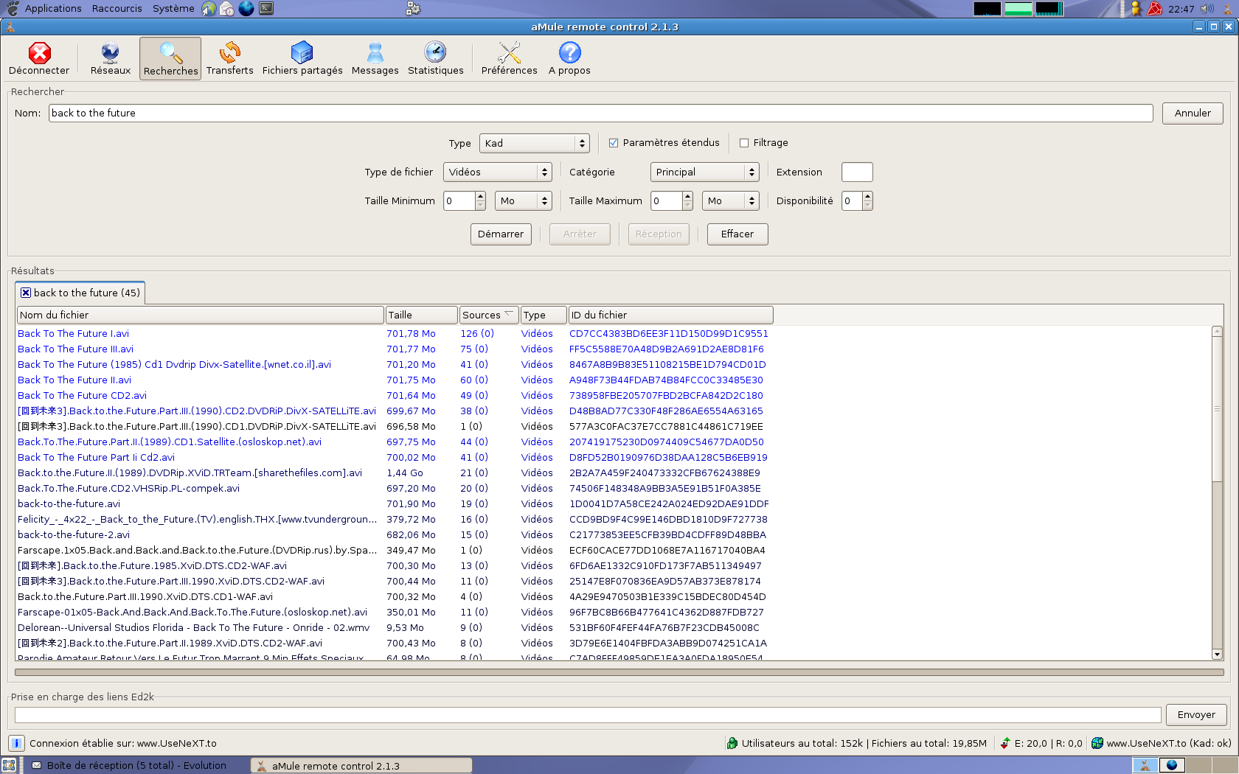This screenshot has height=774, width=1239.
Task: Open the Catégorie Principal dropdown
Action: pos(704,172)
